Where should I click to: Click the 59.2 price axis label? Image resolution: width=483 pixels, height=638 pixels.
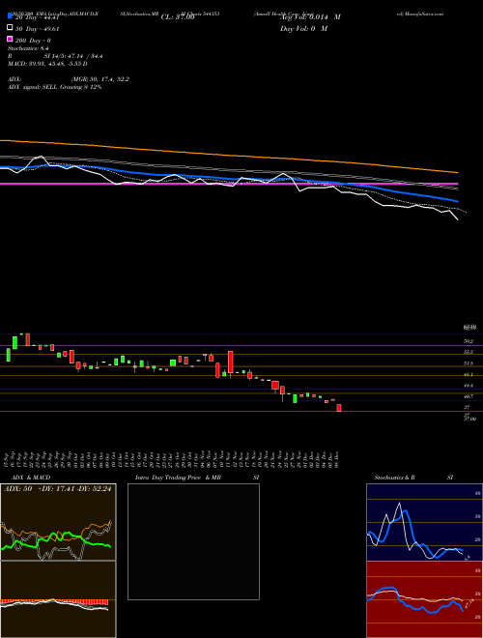(x=468, y=341)
